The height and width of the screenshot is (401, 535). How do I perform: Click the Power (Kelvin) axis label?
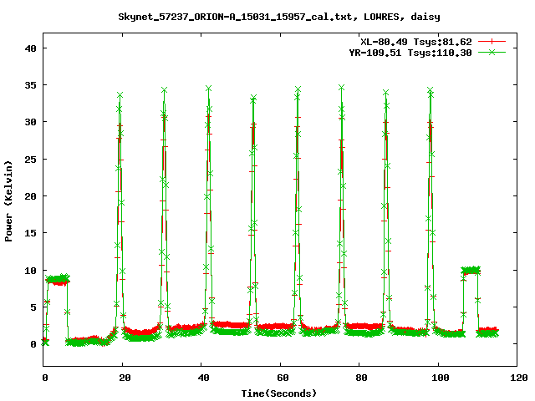click(x=8, y=201)
